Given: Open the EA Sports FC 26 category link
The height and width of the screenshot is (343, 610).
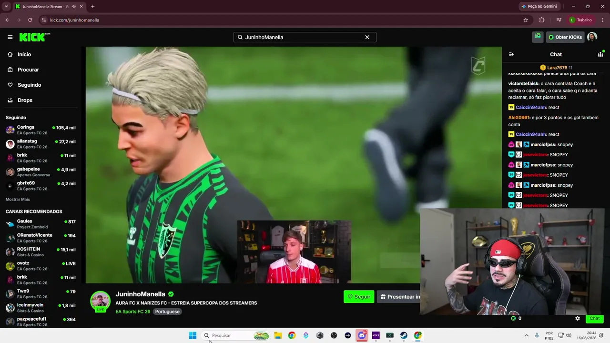Looking at the screenshot, I should [x=133, y=312].
